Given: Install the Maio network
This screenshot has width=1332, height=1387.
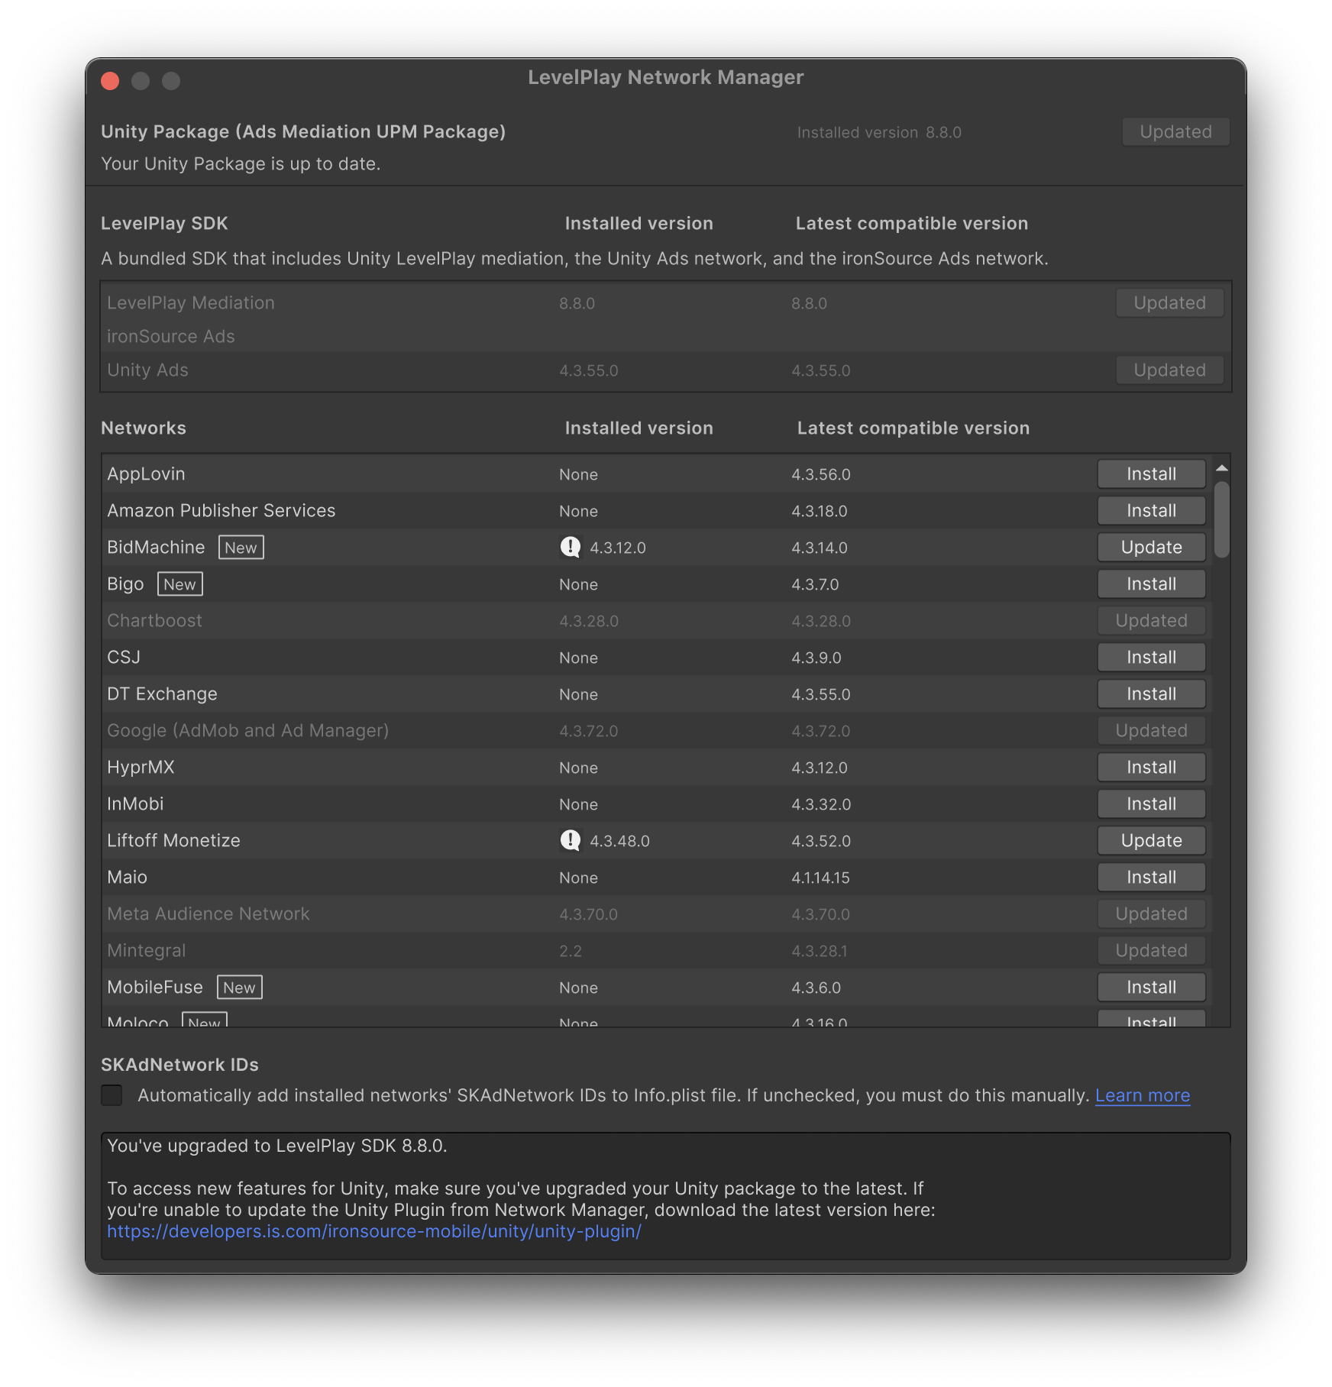Looking at the screenshot, I should 1150,877.
